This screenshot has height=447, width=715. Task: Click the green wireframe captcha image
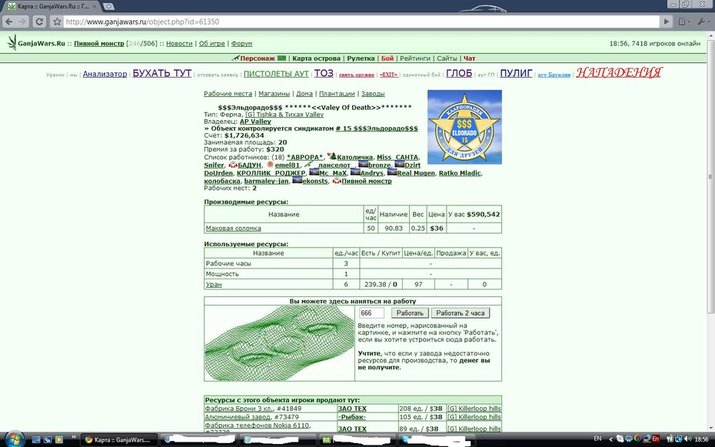(279, 343)
